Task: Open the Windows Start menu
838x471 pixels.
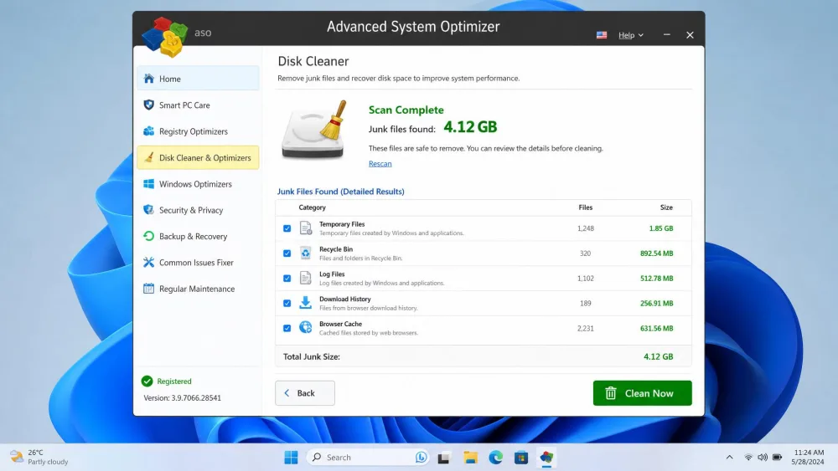Action: click(291, 457)
